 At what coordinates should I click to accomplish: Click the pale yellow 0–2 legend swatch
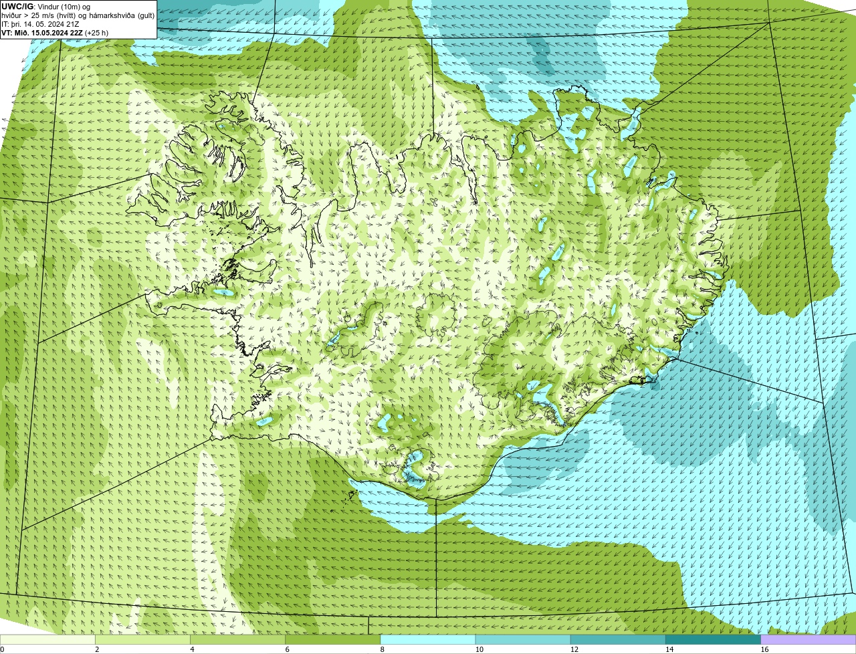click(49, 640)
